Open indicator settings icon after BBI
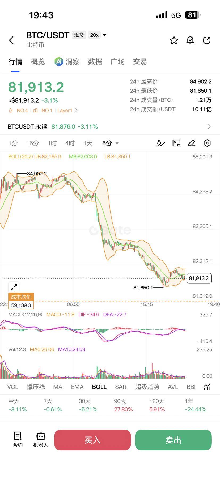This screenshot has width=220, height=478. point(207,387)
